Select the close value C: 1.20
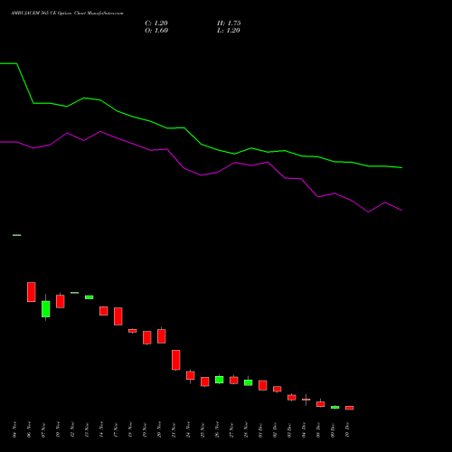452x452 pixels. 156,24
